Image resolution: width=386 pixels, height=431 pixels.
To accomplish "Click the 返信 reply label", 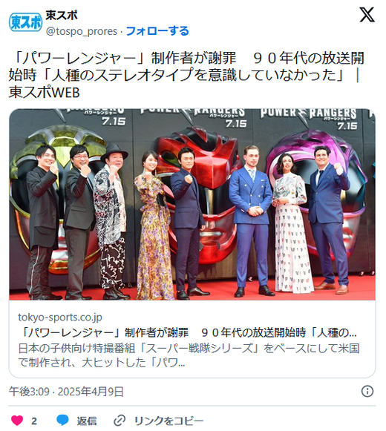I will (87, 421).
